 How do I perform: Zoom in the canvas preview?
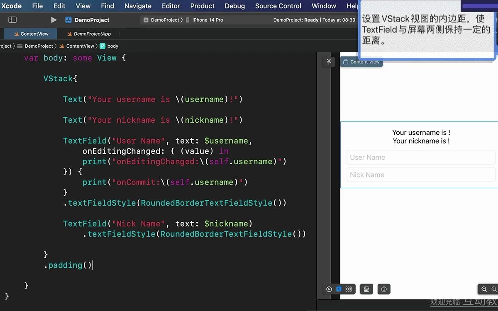pyautogui.click(x=495, y=289)
